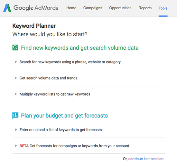Select the Tools tab
The image size is (177, 167).
click(163, 8)
